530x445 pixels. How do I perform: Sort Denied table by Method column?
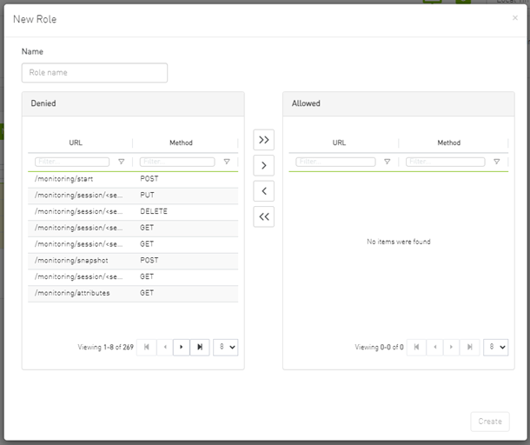click(x=181, y=143)
